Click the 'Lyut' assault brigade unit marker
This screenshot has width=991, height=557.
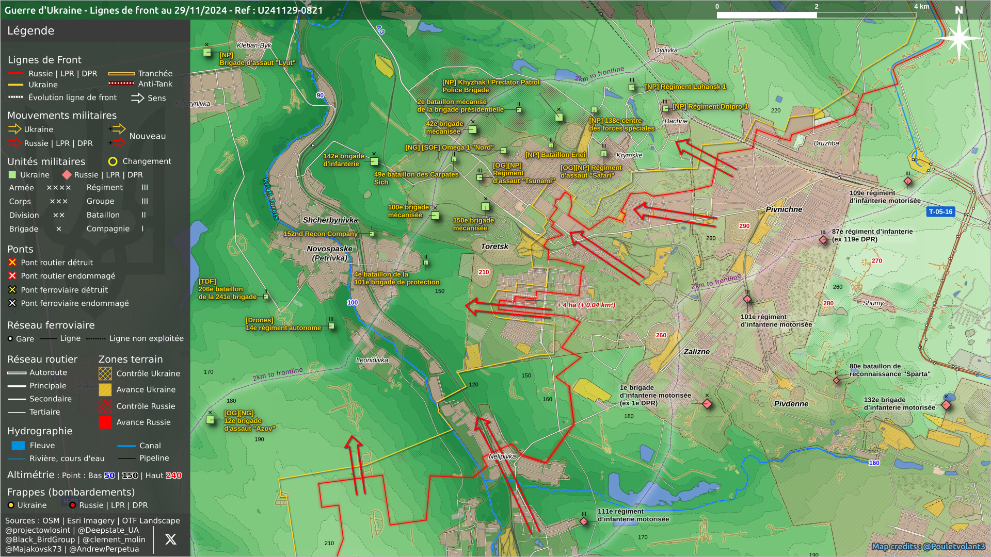[x=207, y=52]
